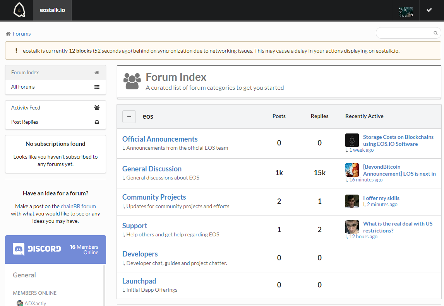Open Post Replies from sidebar

pos(55,122)
